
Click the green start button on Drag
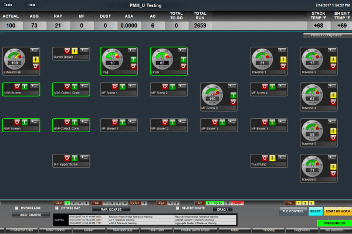[133, 59]
